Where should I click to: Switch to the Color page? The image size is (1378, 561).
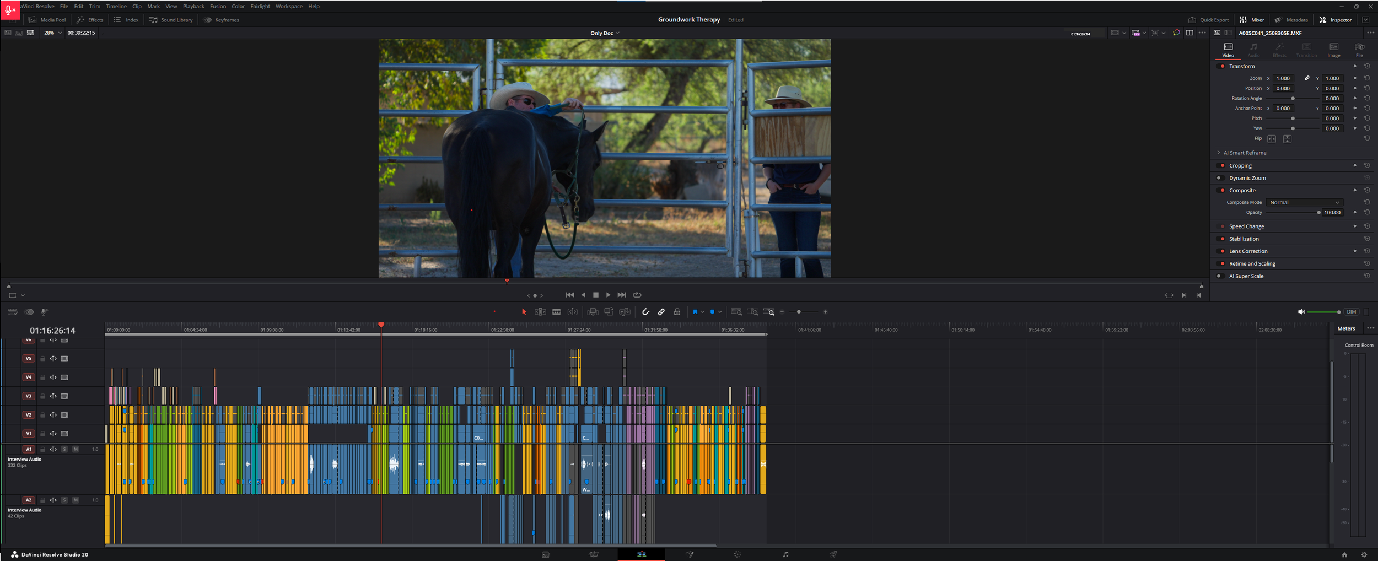coord(737,555)
